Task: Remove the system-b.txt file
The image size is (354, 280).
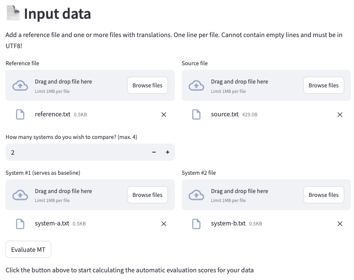Action: click(x=340, y=224)
